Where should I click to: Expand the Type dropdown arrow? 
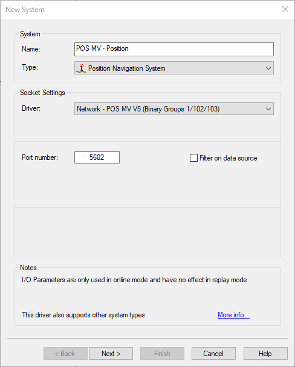(x=268, y=68)
